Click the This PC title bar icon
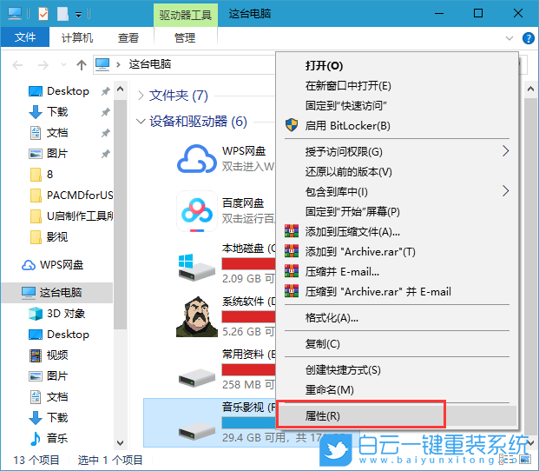 click(15, 14)
